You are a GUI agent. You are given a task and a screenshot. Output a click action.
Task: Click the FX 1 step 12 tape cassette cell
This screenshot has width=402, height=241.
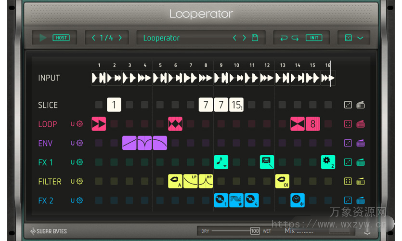point(267,162)
